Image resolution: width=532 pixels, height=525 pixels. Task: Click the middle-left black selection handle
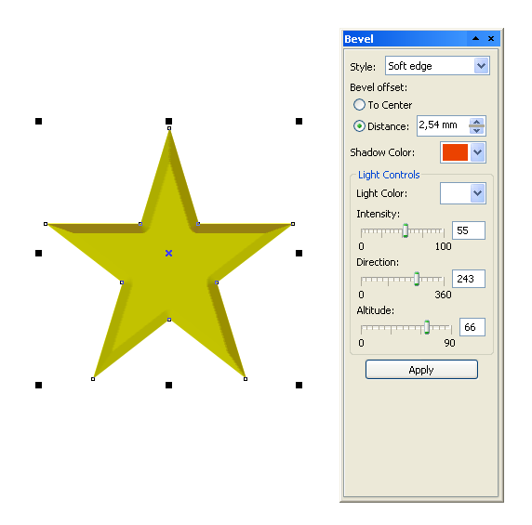(x=39, y=253)
